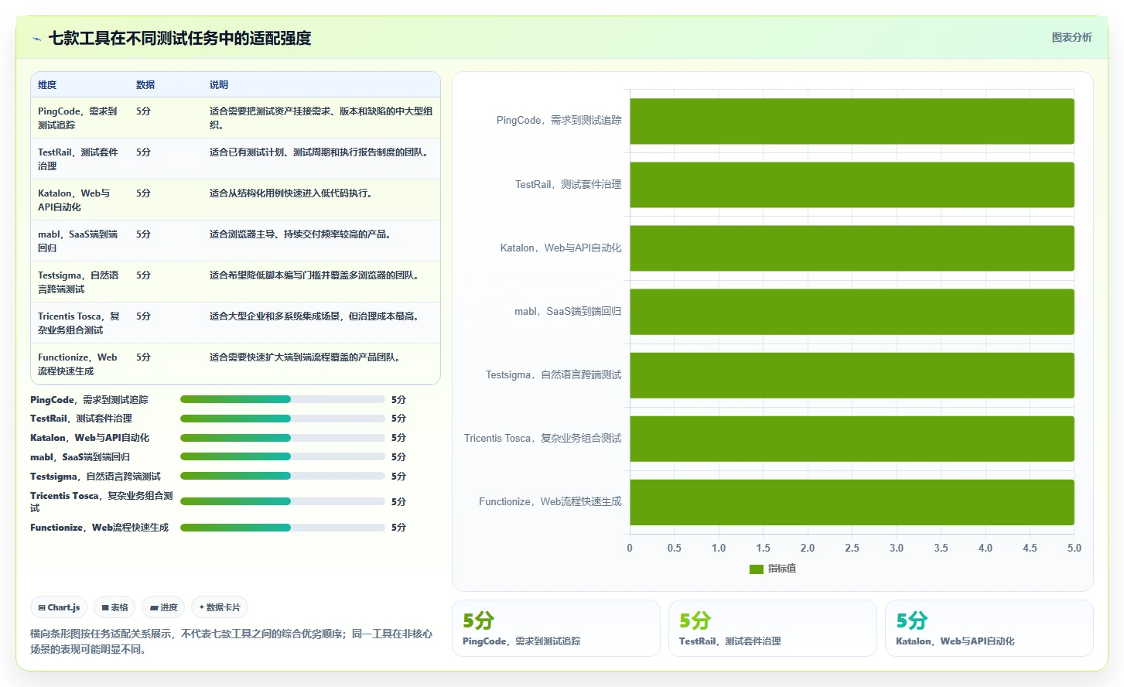Image resolution: width=1124 pixels, height=687 pixels.
Task: Click the description '适合已有测试计划、测试周期和执行报告制度的团队。'
Action: pyautogui.click(x=320, y=152)
